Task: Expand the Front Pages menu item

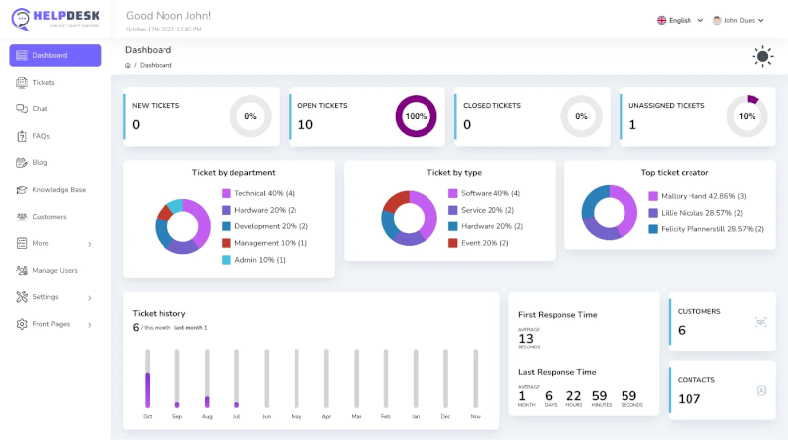Action: 55,324
